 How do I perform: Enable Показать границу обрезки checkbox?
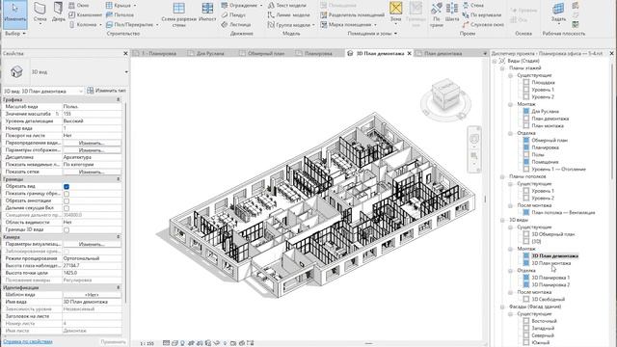coord(67,194)
